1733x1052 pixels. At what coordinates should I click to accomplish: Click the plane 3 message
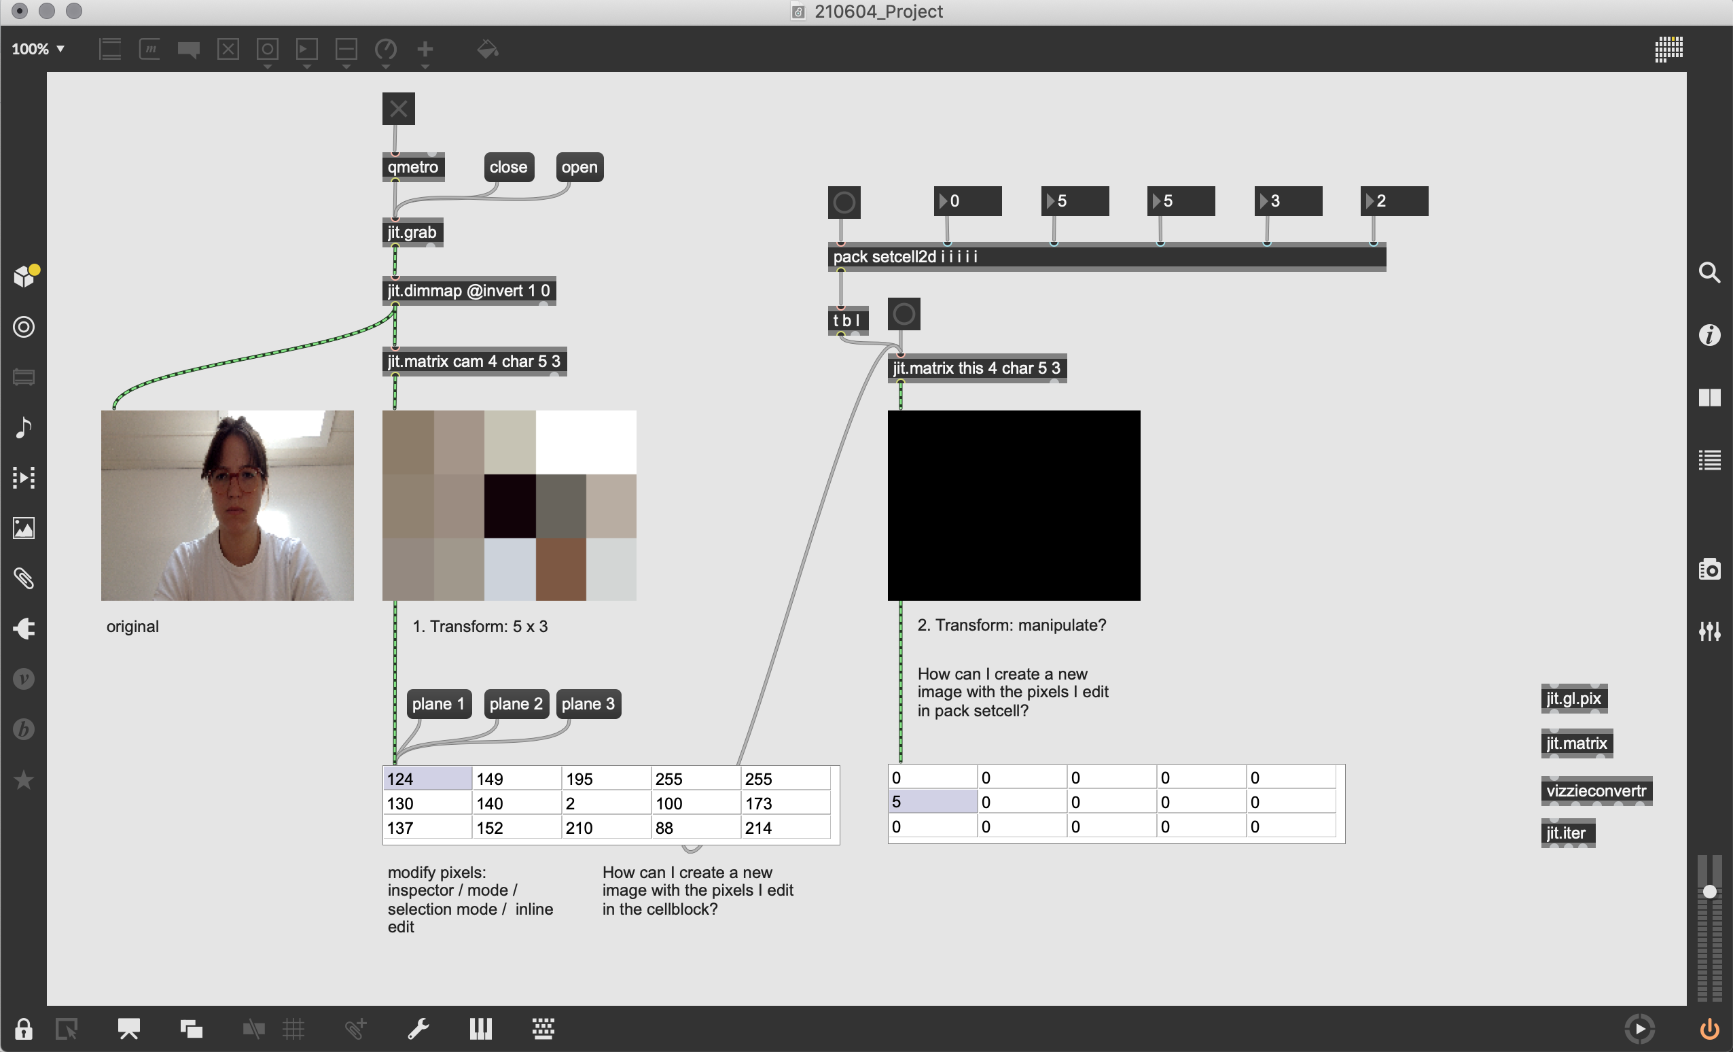(x=588, y=703)
